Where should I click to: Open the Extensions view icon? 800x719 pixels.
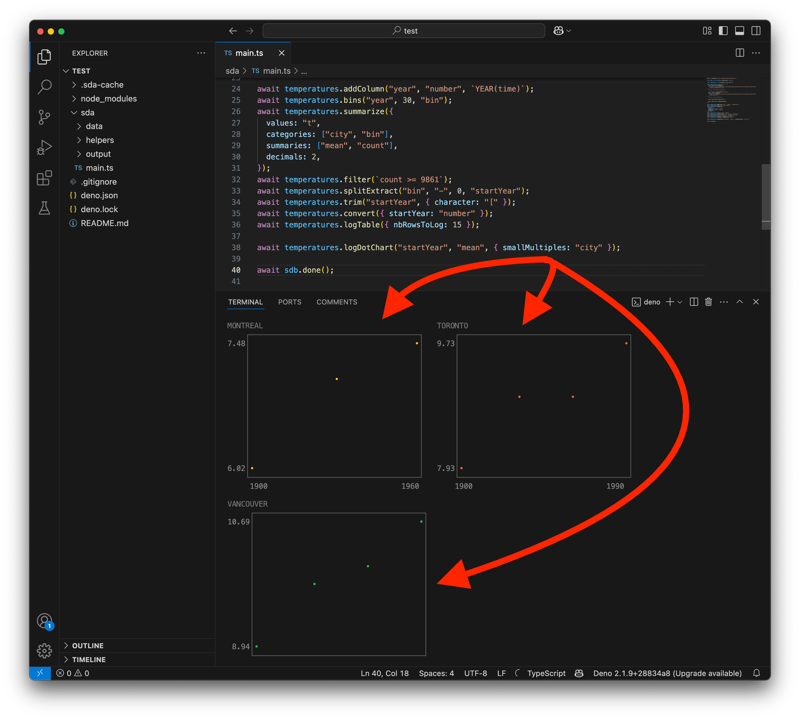[x=44, y=178]
